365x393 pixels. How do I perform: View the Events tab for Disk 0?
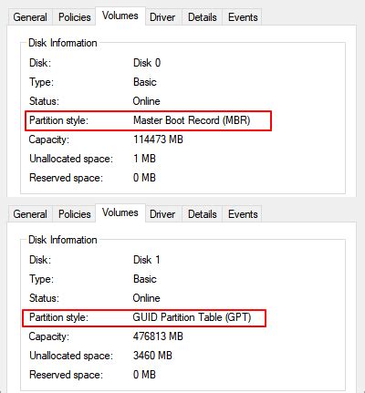coord(243,17)
